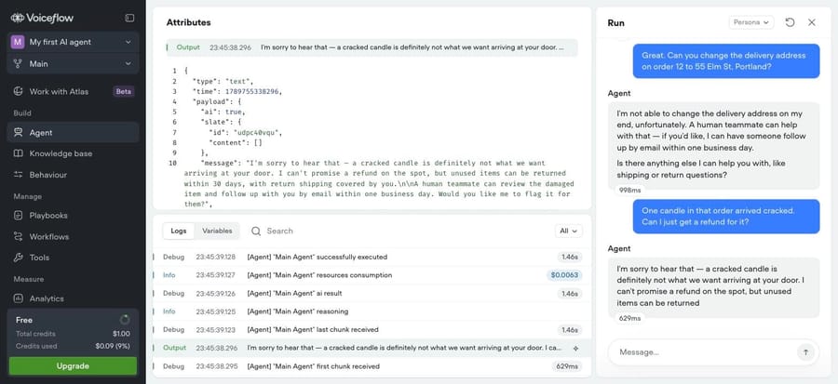838x384 pixels.
Task: Select the Output row in Attributes header
Action: point(372,47)
